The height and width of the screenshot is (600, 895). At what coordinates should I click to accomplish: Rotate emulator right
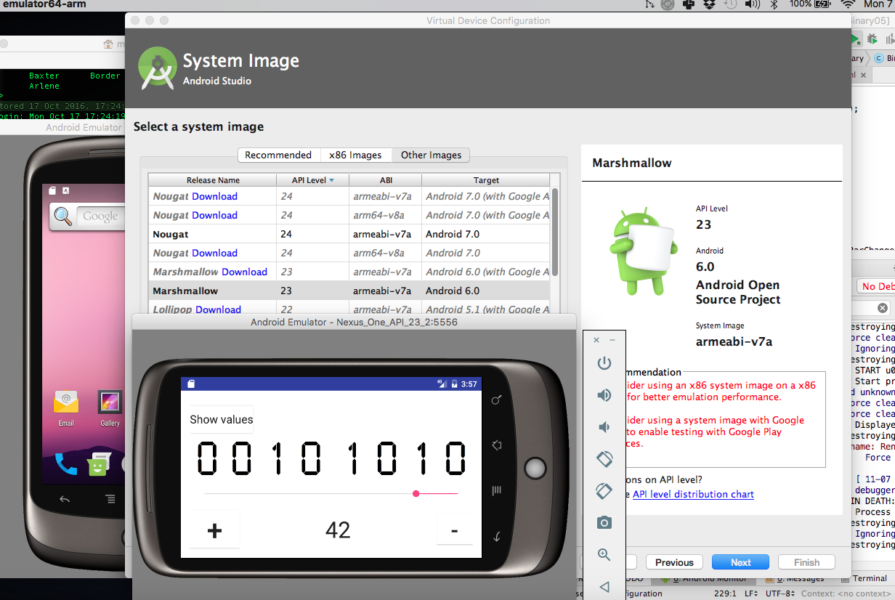pos(604,491)
